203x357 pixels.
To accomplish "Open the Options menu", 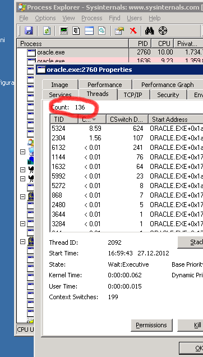I will point(45,18).
